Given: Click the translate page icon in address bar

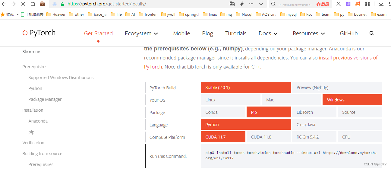Looking at the screenshot, I should pos(232,4).
